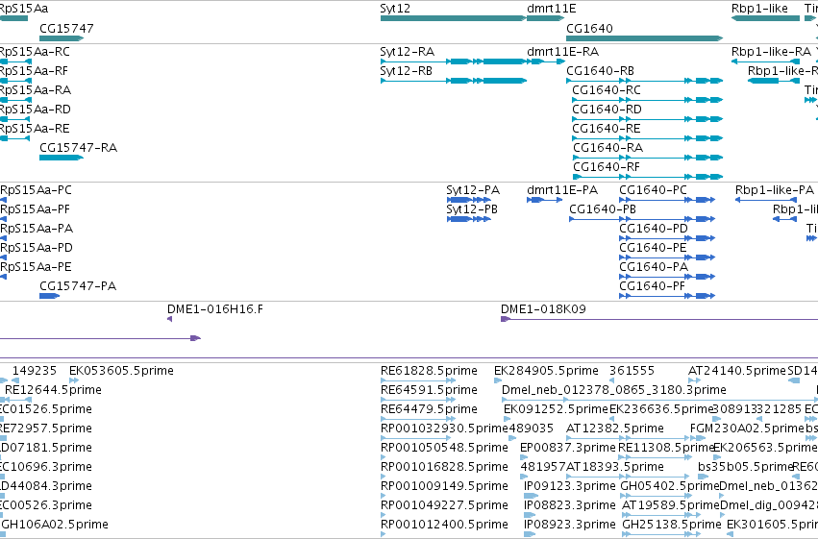The width and height of the screenshot is (818, 539).
Task: Select the EP00837.3prime EST label
Action: pos(568,448)
